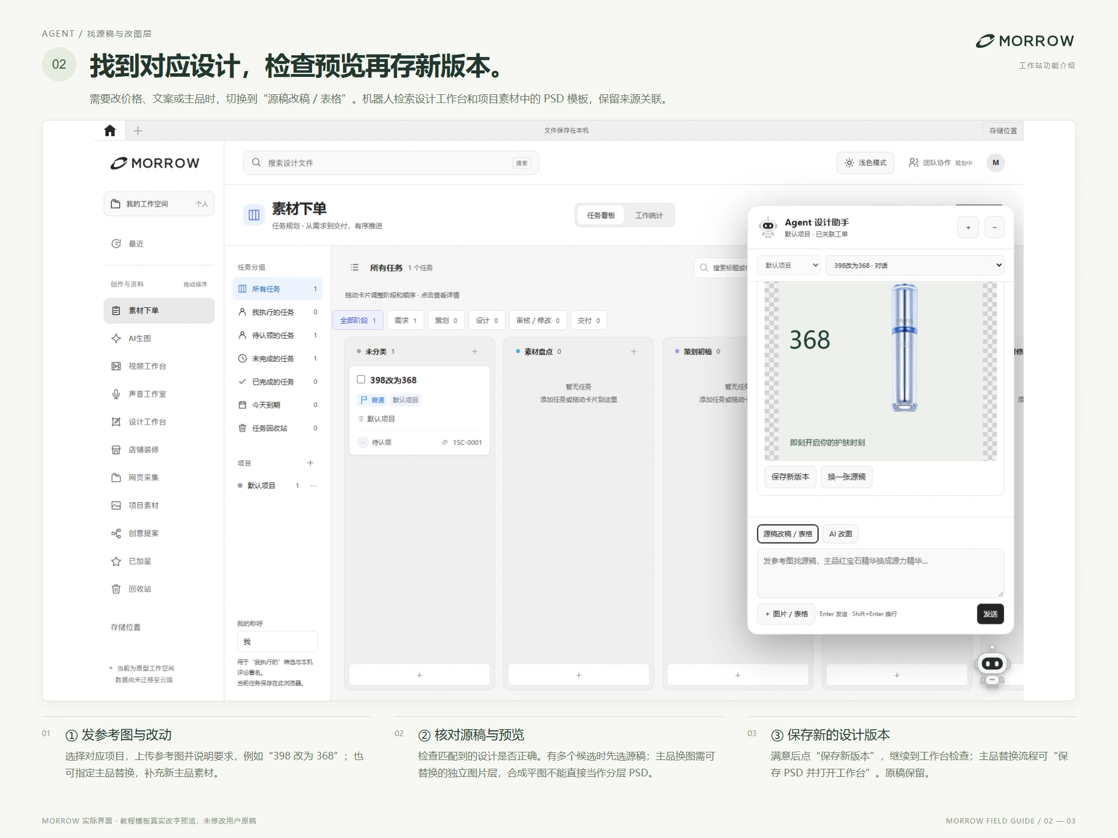This screenshot has width=1118, height=838.
Task: Click the list view icon beside 所有任务
Action: coord(354,268)
